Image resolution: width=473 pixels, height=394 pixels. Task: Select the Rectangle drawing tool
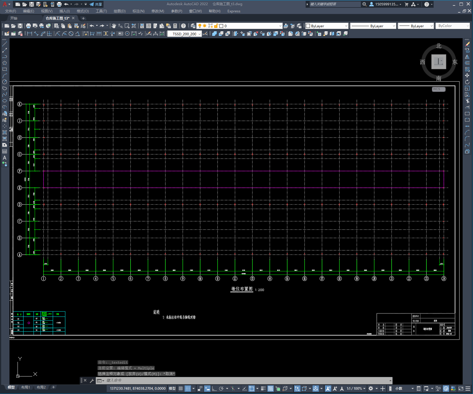click(5, 69)
